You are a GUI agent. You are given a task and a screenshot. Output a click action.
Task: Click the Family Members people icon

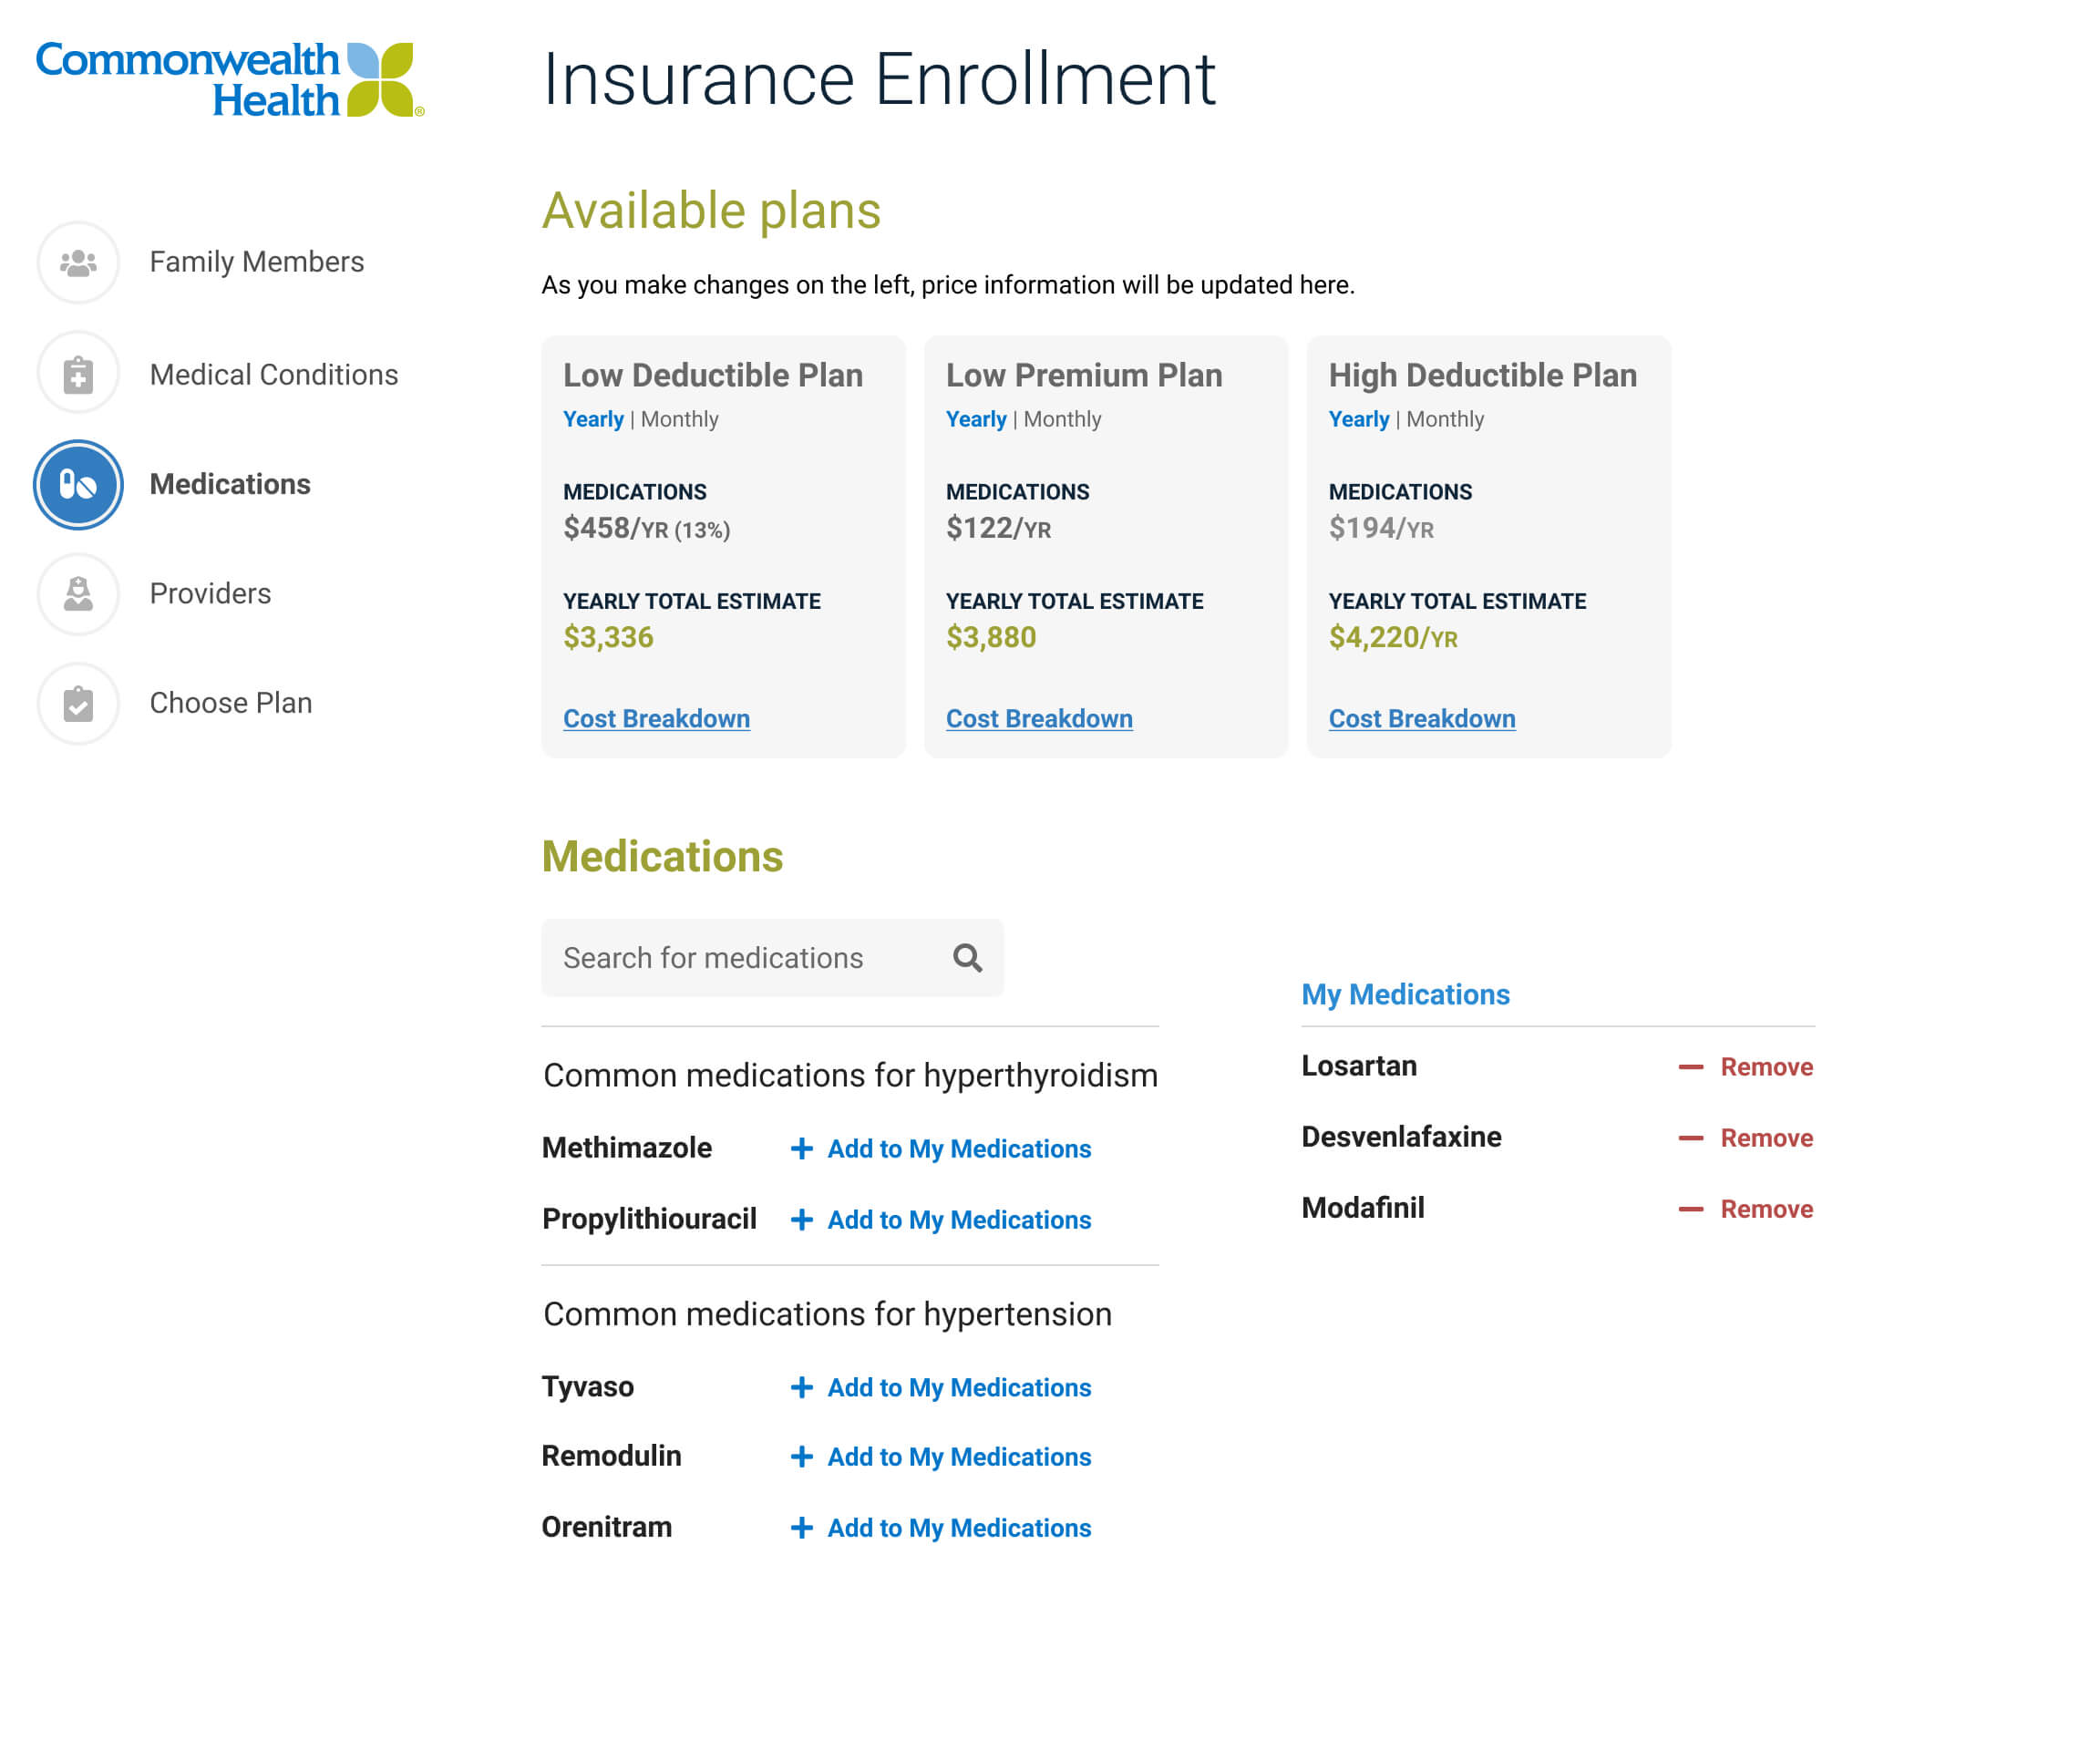coord(78,263)
